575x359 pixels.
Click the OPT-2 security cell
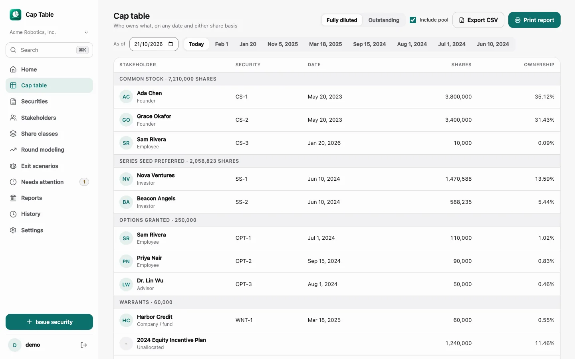244,261
